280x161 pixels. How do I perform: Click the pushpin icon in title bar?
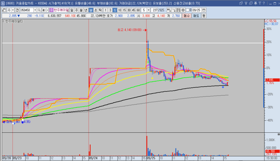[255, 3]
